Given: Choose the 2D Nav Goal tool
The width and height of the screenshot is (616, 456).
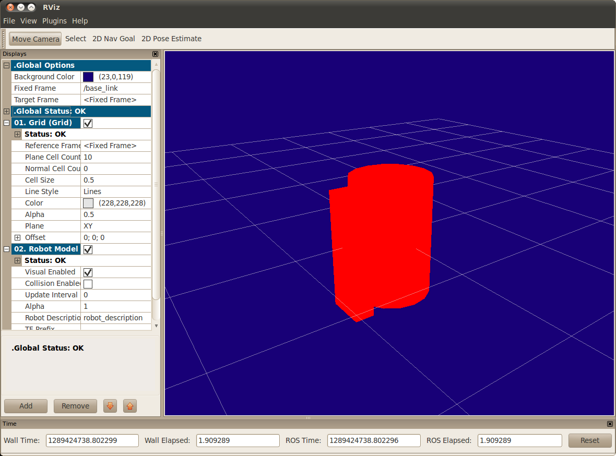Looking at the screenshot, I should pos(113,39).
